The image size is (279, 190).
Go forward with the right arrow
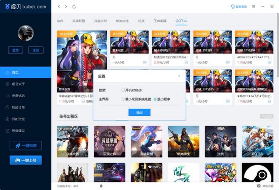(66, 7)
